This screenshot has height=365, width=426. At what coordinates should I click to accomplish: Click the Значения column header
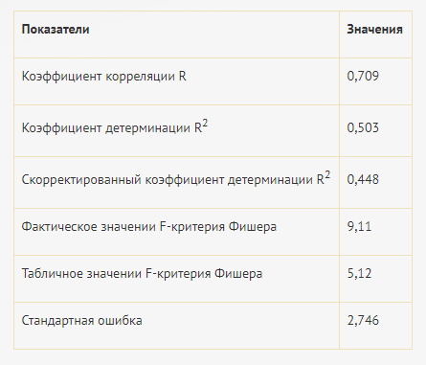374,30
